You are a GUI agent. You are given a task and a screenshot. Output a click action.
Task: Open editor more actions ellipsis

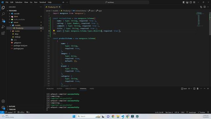tap(208, 7)
